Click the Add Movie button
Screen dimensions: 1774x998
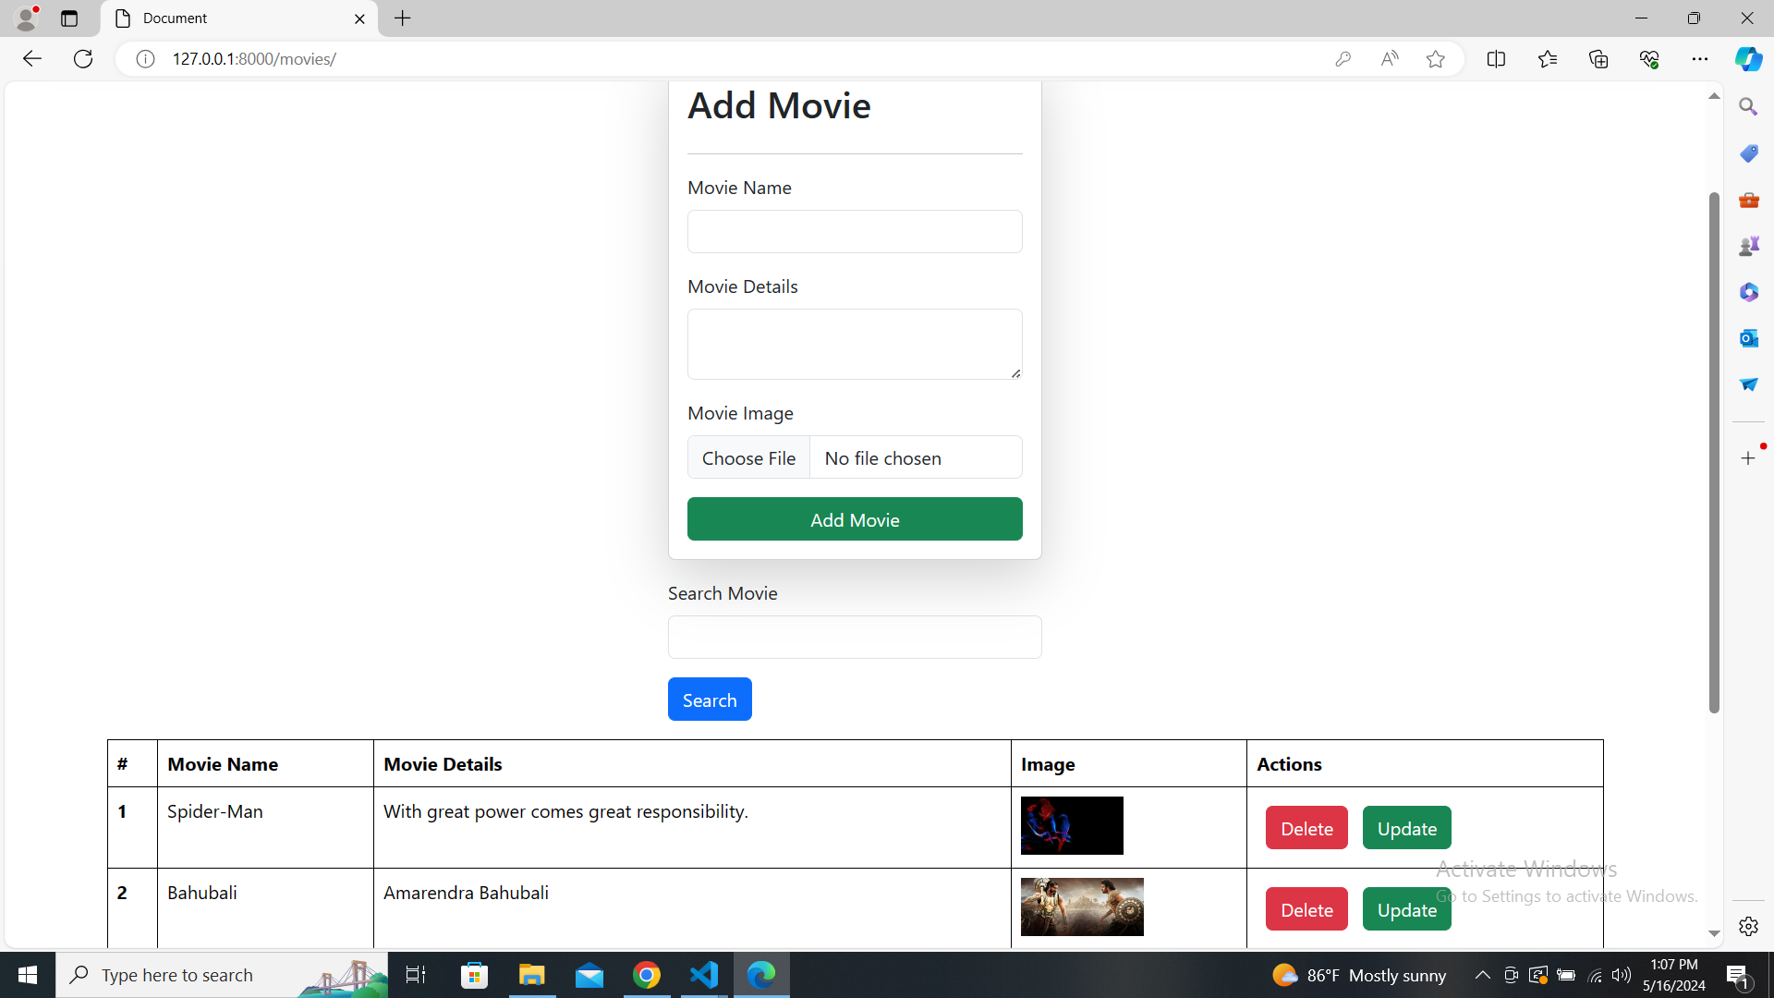(x=855, y=518)
